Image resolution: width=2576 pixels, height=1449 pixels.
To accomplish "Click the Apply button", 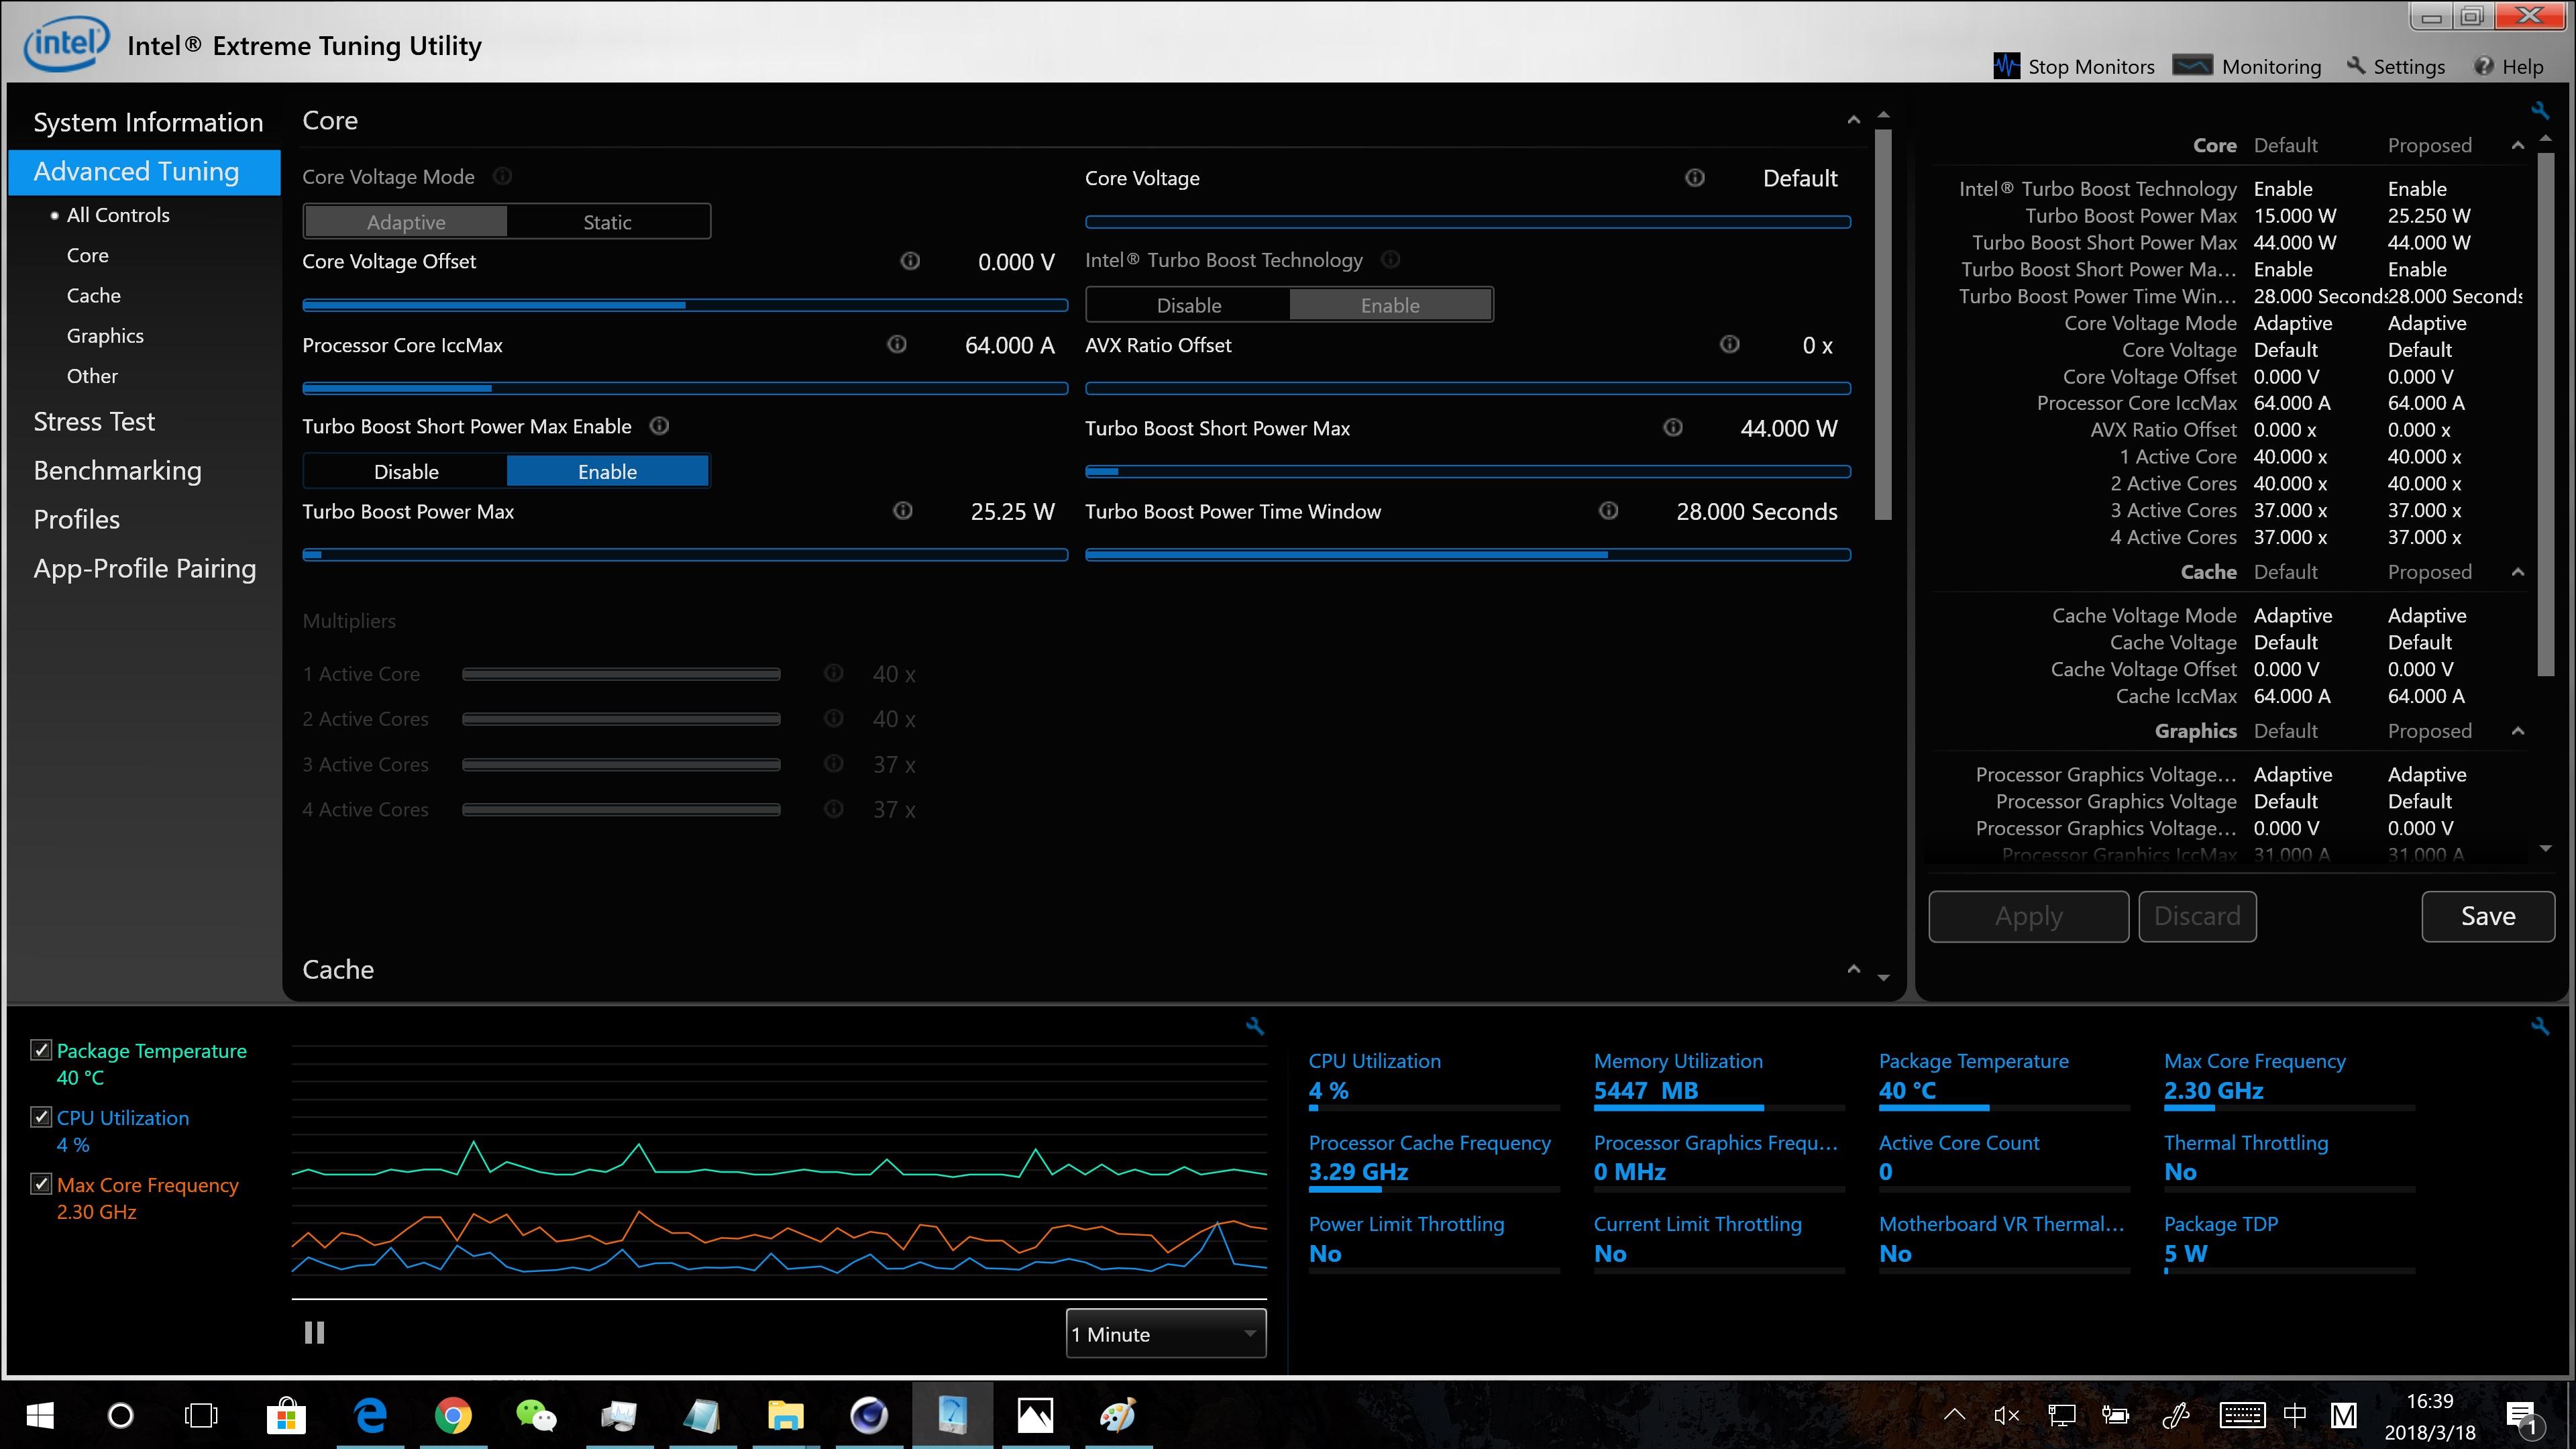I will [2028, 916].
